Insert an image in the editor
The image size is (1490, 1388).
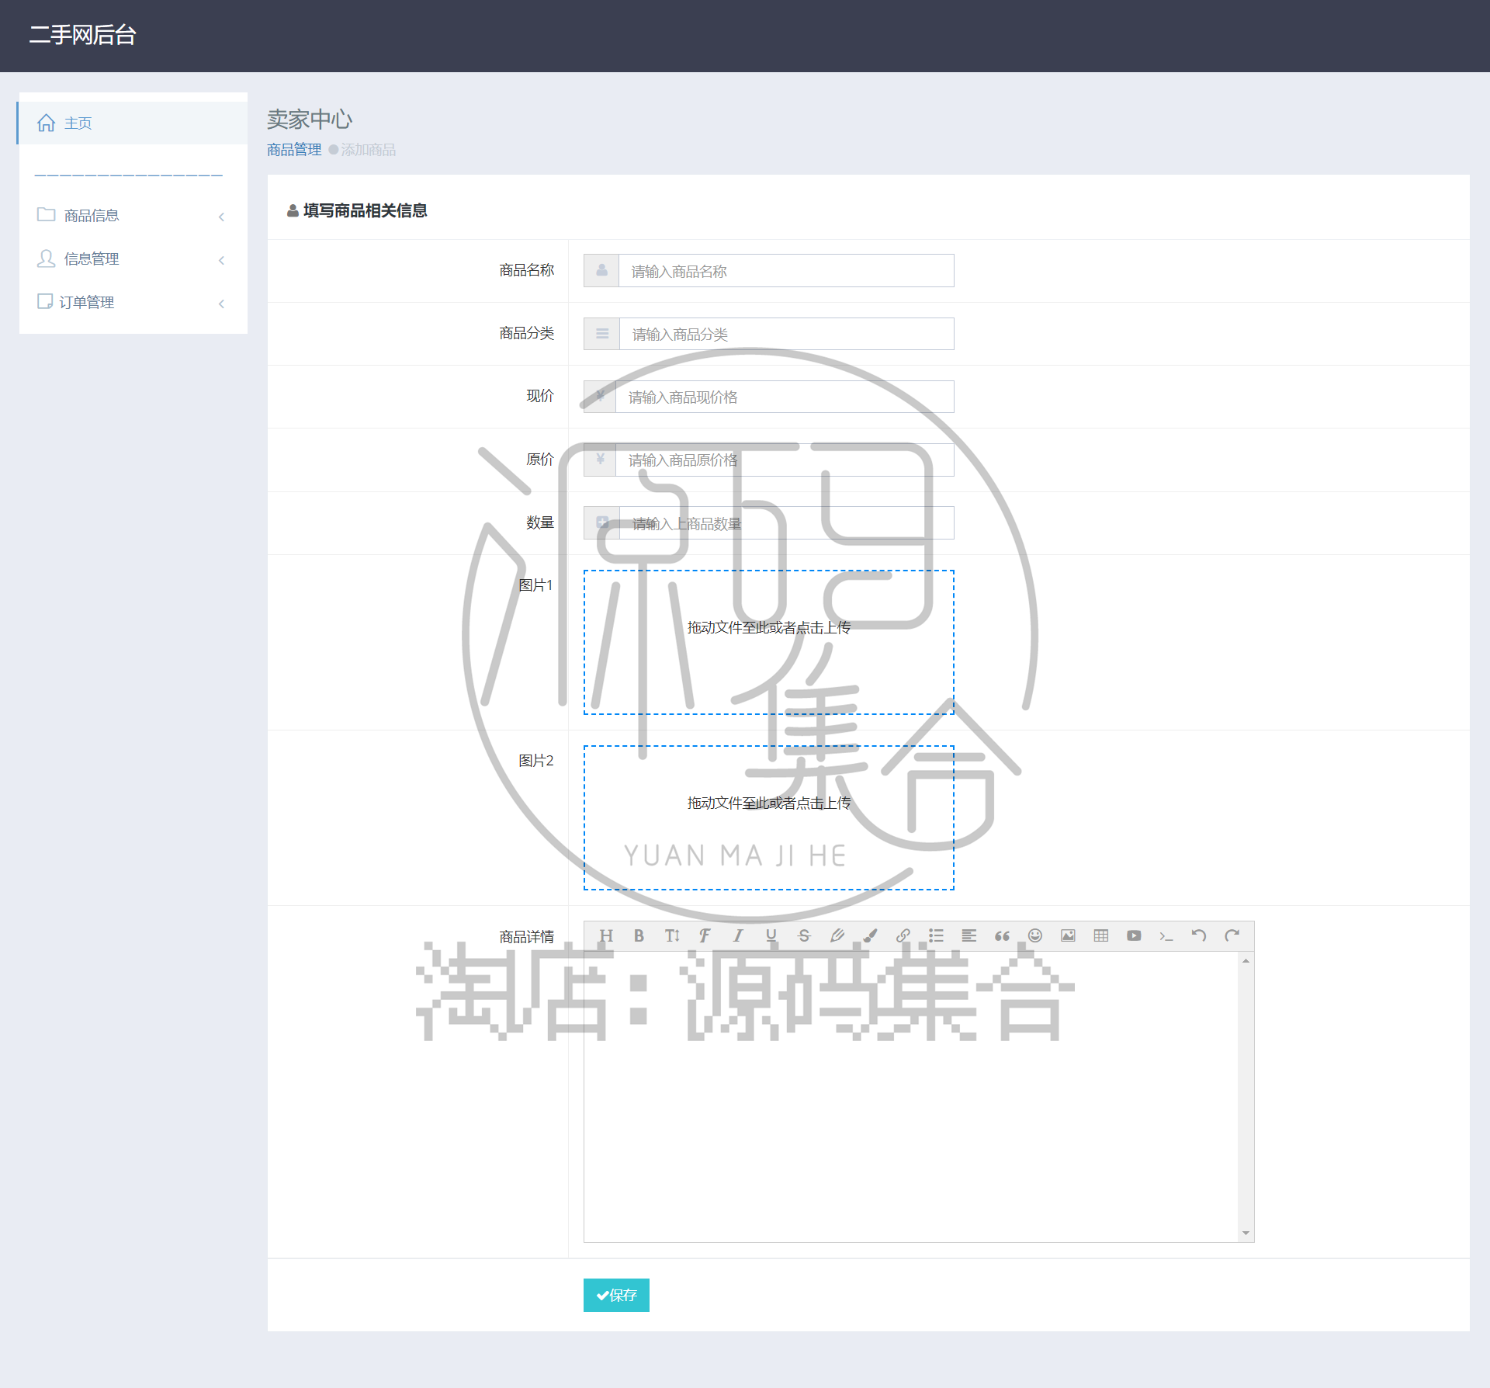(1068, 936)
